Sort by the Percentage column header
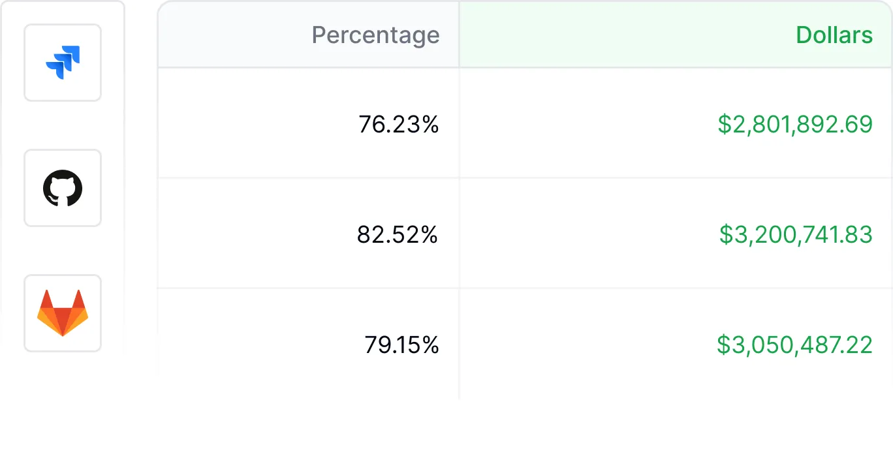The width and height of the screenshot is (893, 462). tap(375, 35)
